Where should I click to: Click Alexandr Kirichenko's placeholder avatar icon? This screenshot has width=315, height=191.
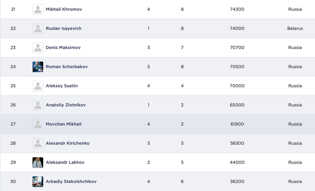tap(38, 143)
